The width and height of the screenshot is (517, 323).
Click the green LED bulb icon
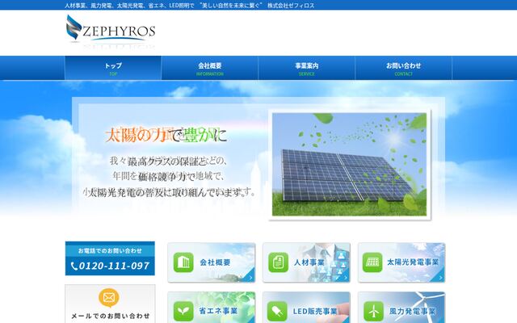[x=277, y=311]
